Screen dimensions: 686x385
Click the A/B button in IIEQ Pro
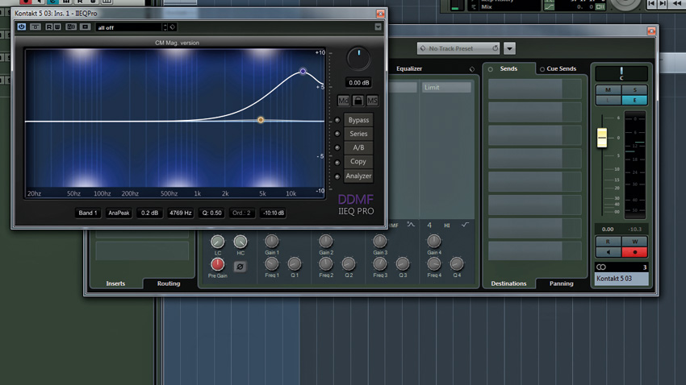click(x=358, y=148)
